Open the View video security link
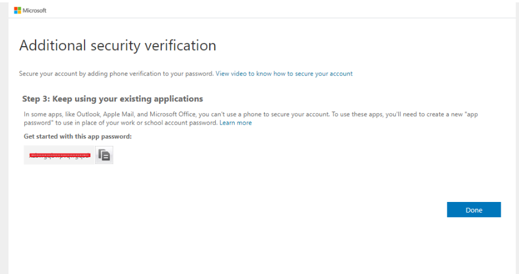 [x=284, y=74]
